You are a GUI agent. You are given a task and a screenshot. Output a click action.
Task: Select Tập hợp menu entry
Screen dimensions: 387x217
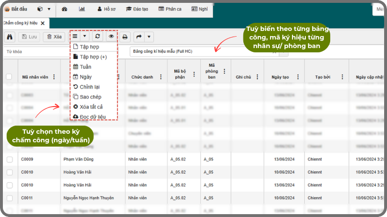click(94, 47)
